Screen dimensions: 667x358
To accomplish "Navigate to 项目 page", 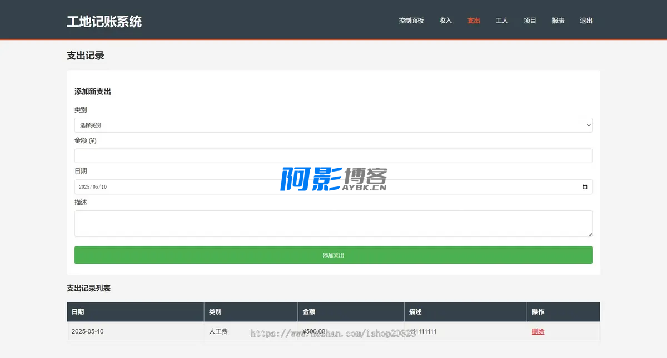I will [530, 21].
